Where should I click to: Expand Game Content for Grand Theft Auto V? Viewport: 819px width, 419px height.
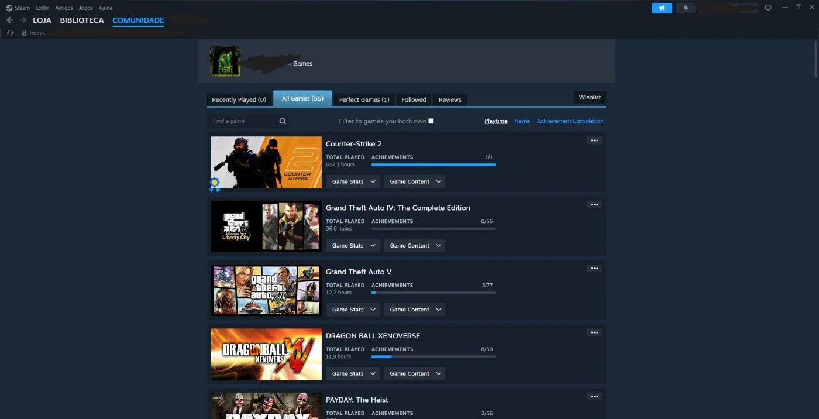(x=414, y=310)
